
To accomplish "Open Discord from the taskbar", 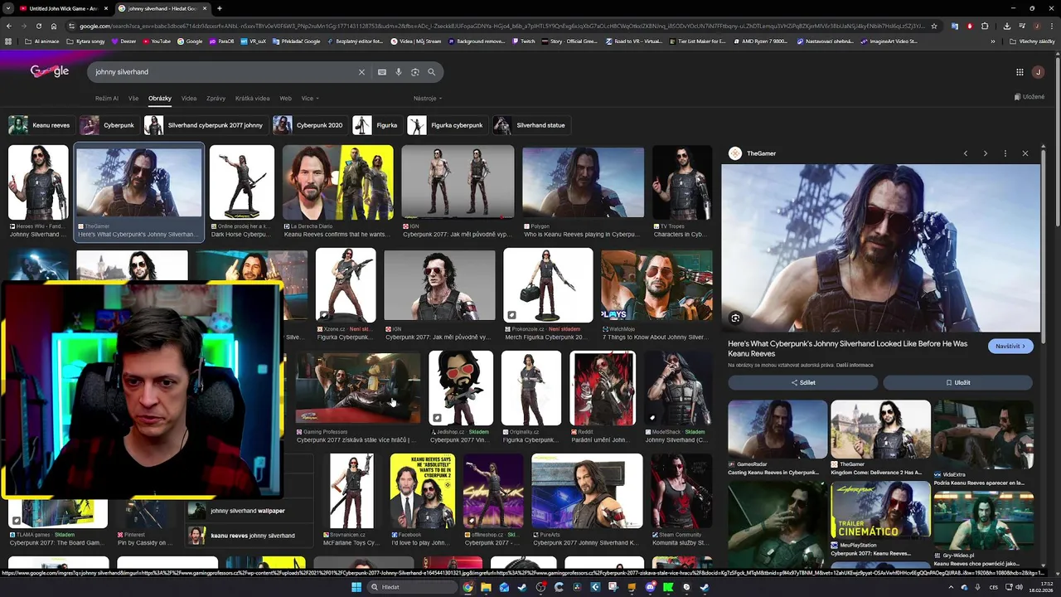I will [650, 587].
